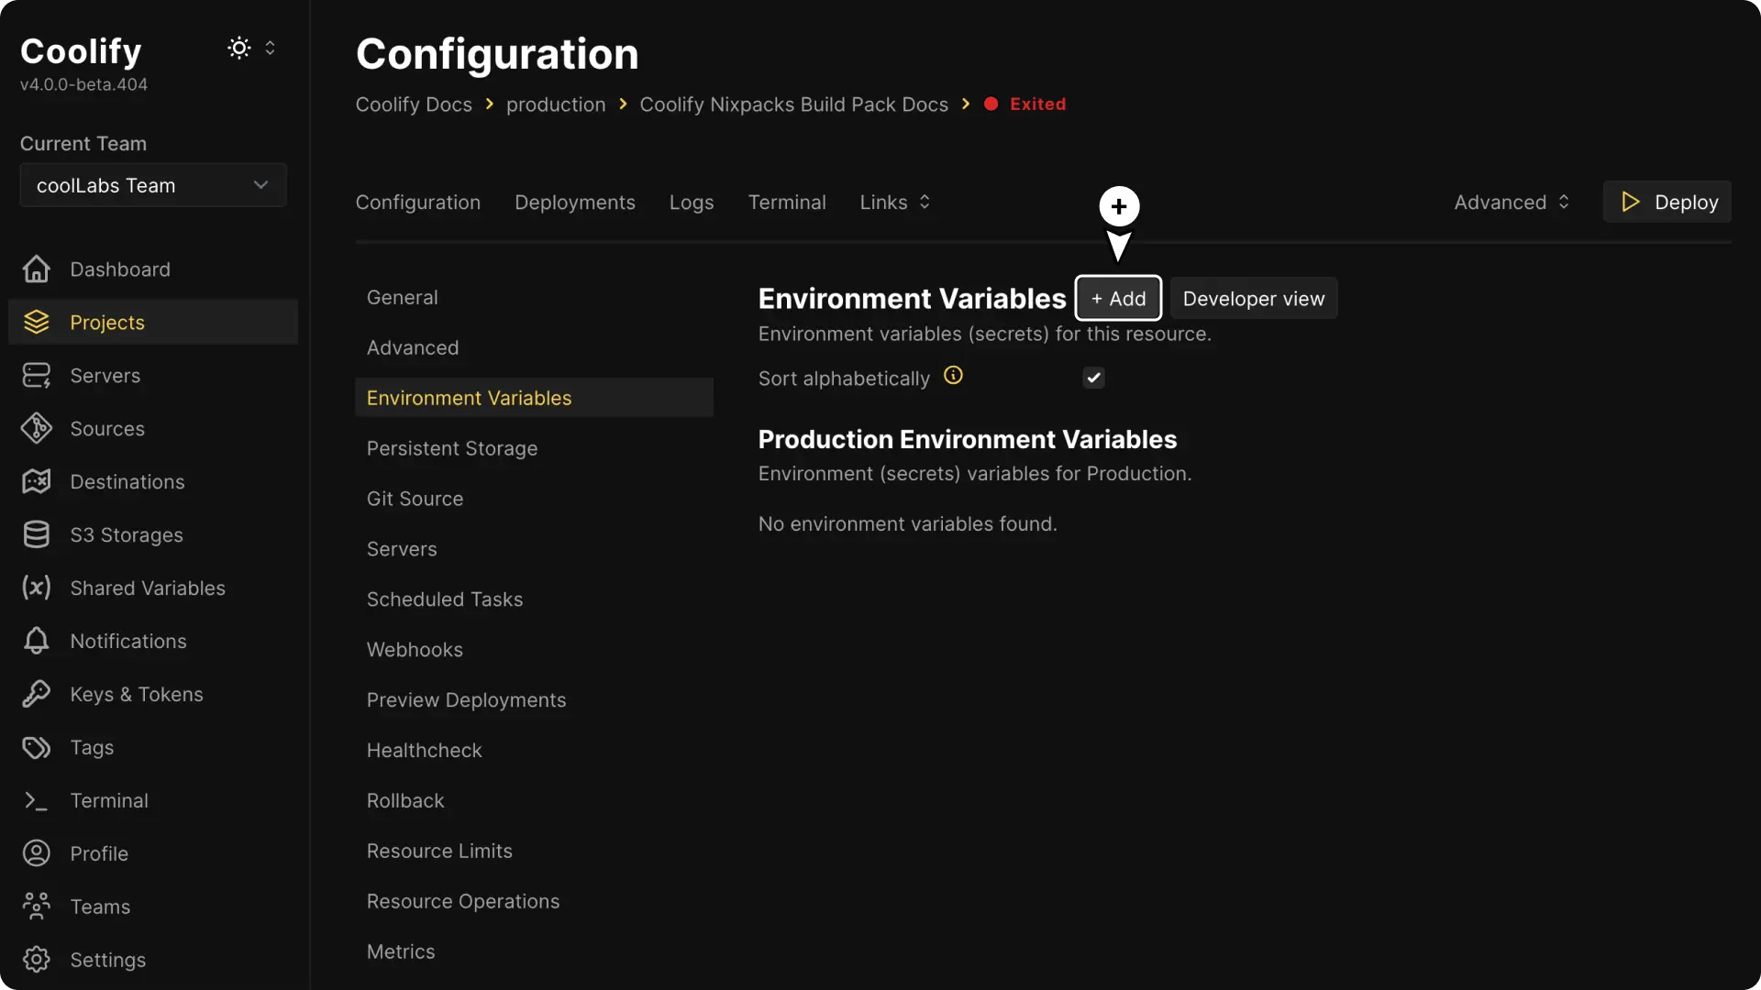This screenshot has width=1761, height=990.
Task: Click the Deploy button
Action: (x=1667, y=201)
